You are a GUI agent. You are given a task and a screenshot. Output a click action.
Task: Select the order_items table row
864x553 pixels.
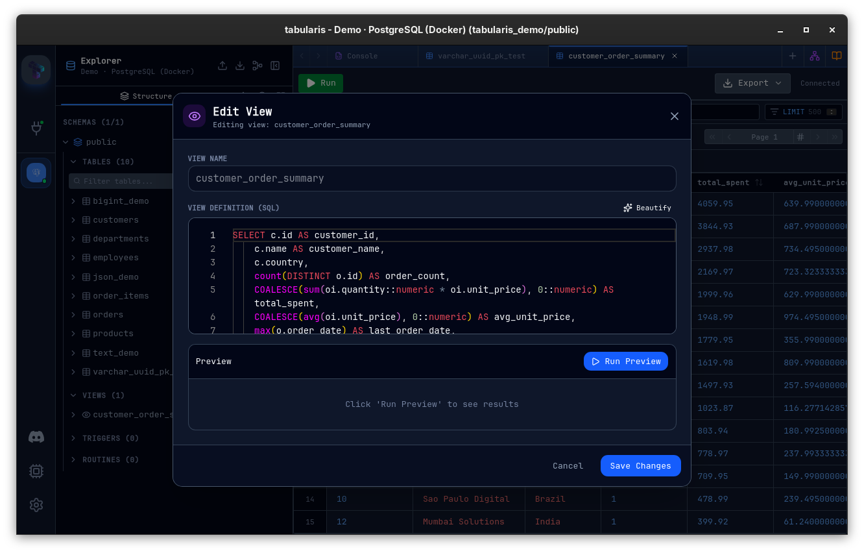tap(121, 296)
